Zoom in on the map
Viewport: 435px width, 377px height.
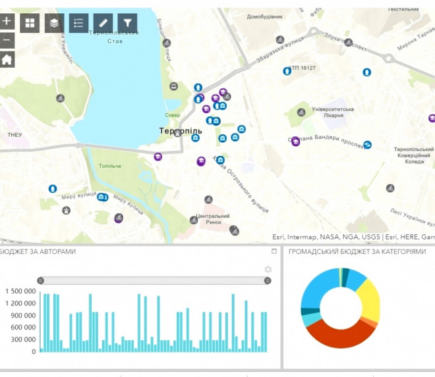click(7, 20)
